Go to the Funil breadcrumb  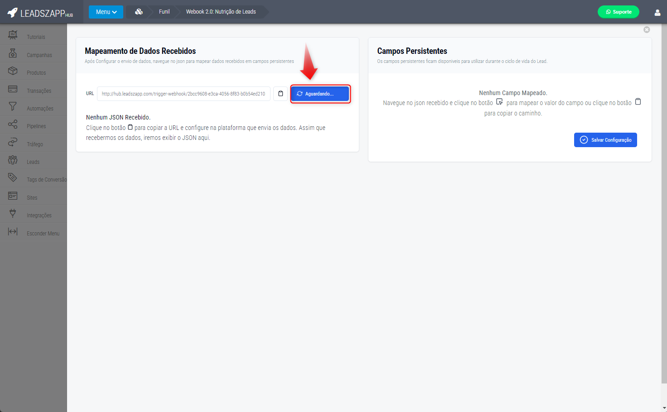164,12
